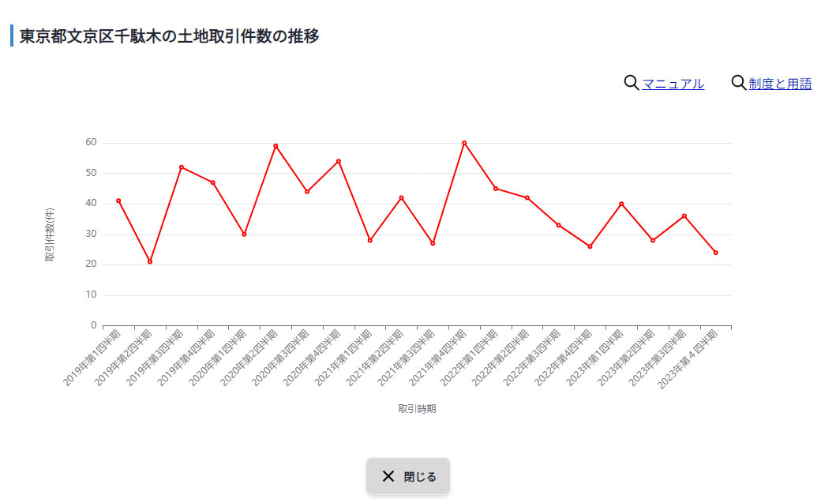Screen dimensions: 821x499
Task: Select the peak data point at 2022年第1四半期
Action: [464, 143]
